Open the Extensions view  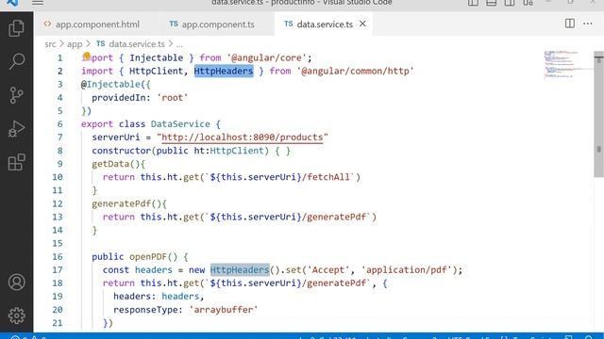tap(16, 162)
